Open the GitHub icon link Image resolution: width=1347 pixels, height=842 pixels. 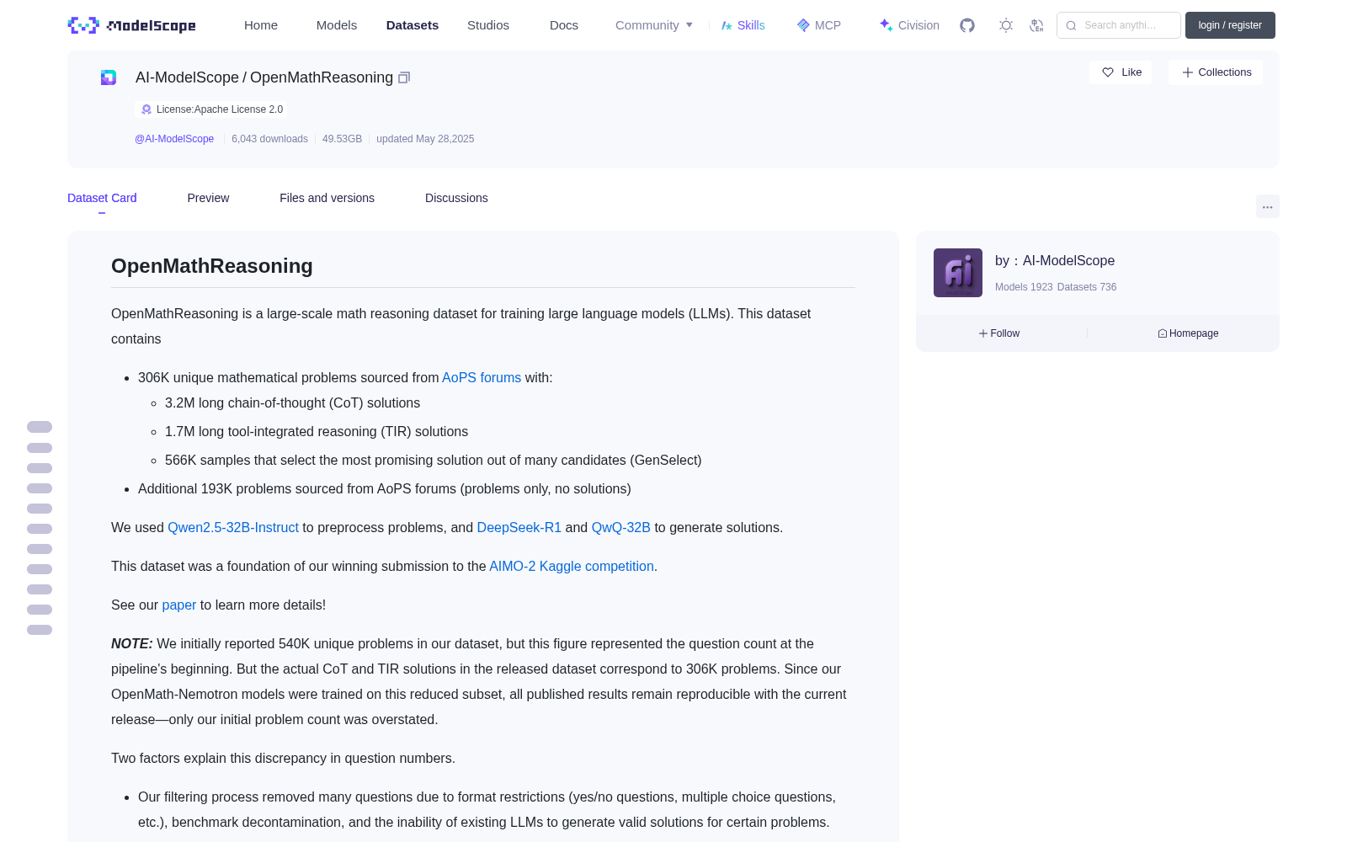coord(967,25)
